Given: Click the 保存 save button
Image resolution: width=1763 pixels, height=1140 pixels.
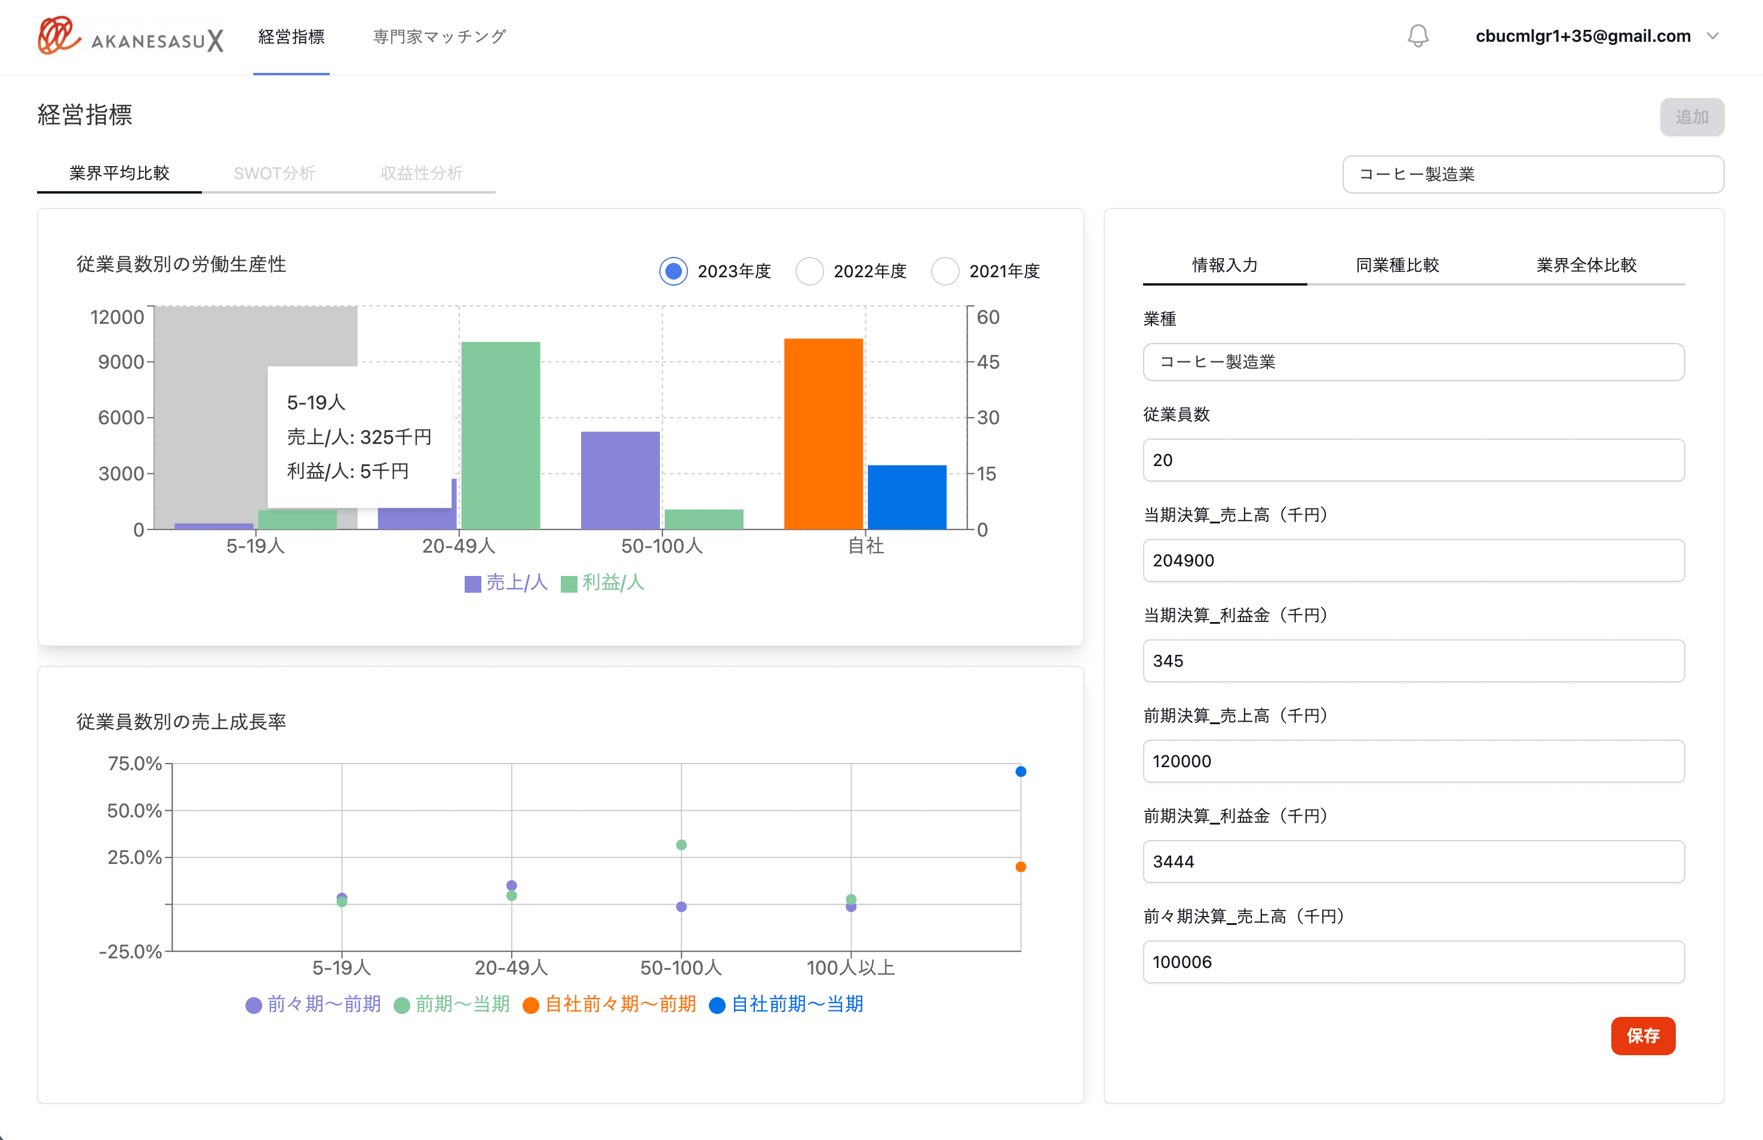Looking at the screenshot, I should coord(1644,1037).
